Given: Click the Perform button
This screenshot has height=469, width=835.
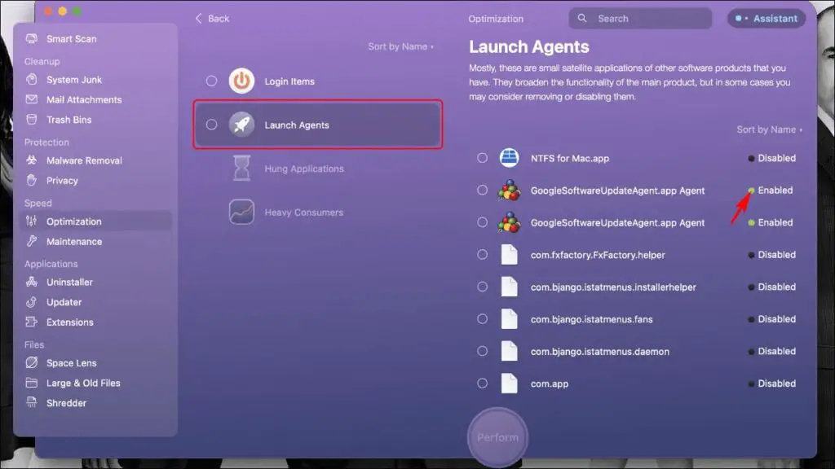Looking at the screenshot, I should pos(497,437).
